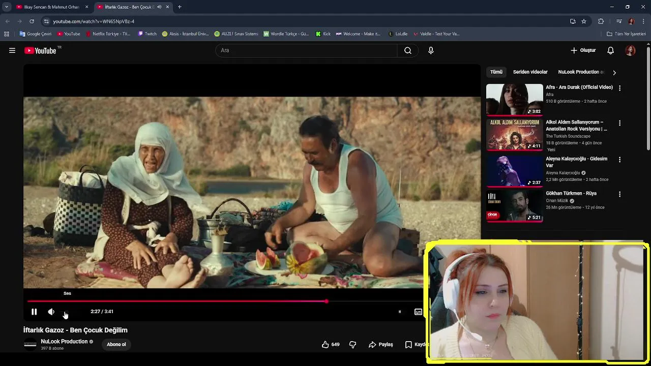Open the Kick bookmark
Screen dimensions: 651x366
tap(323, 34)
